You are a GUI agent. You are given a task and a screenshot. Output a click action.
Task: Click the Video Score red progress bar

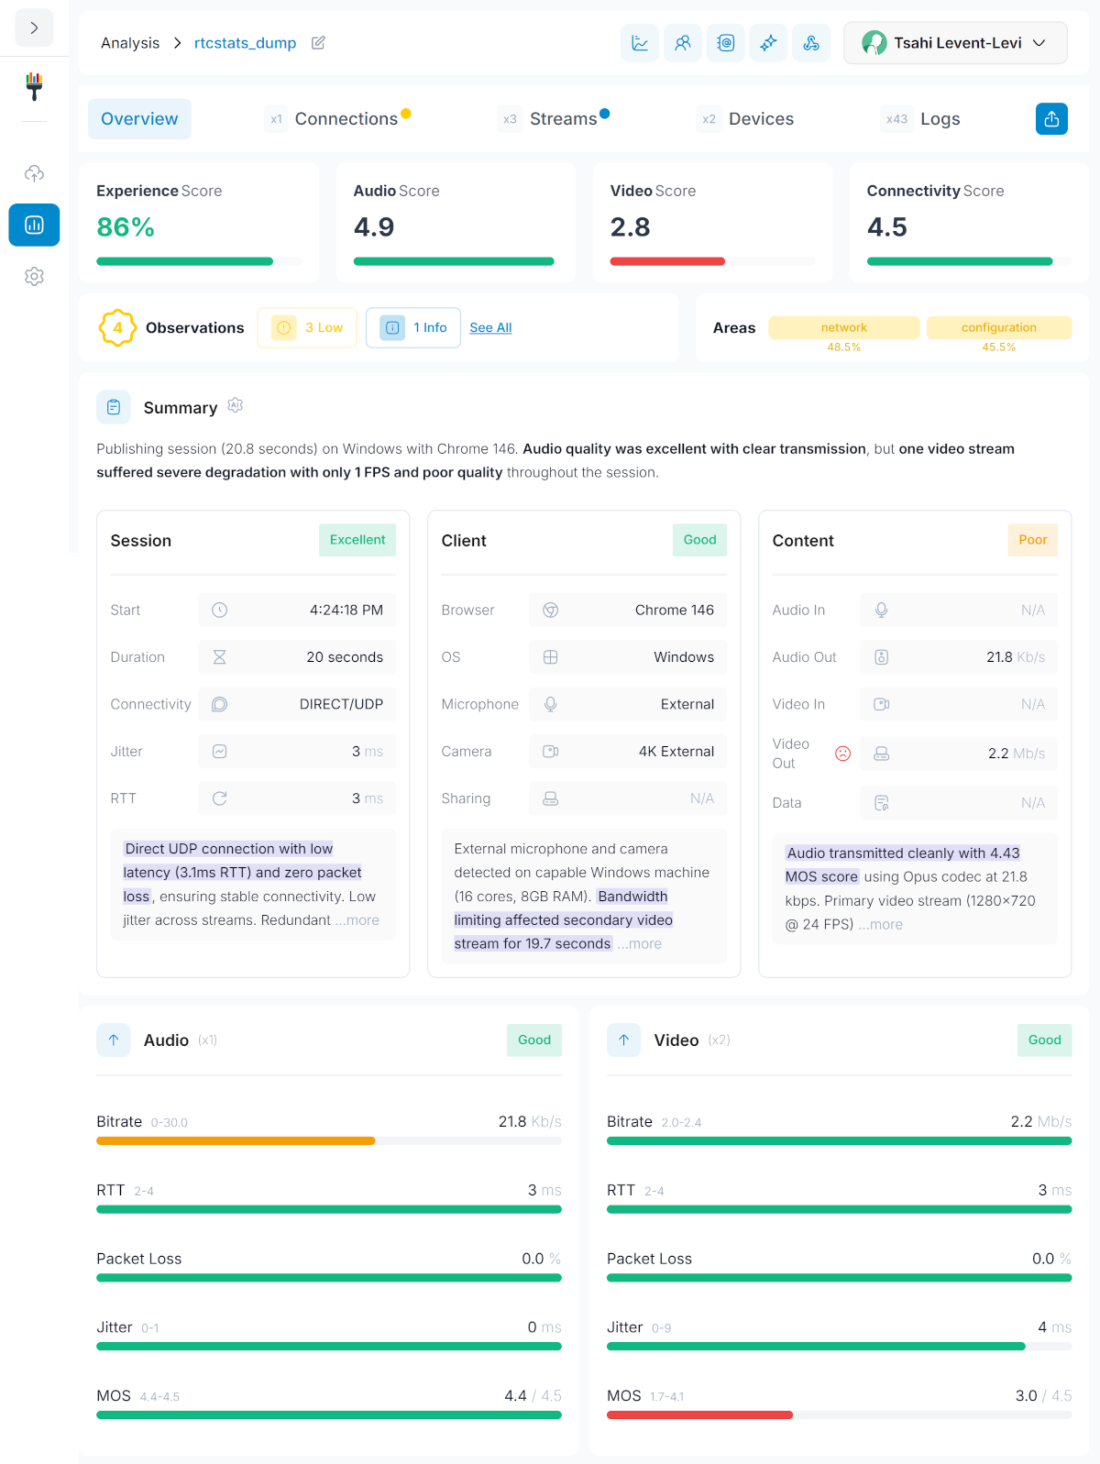tap(667, 261)
